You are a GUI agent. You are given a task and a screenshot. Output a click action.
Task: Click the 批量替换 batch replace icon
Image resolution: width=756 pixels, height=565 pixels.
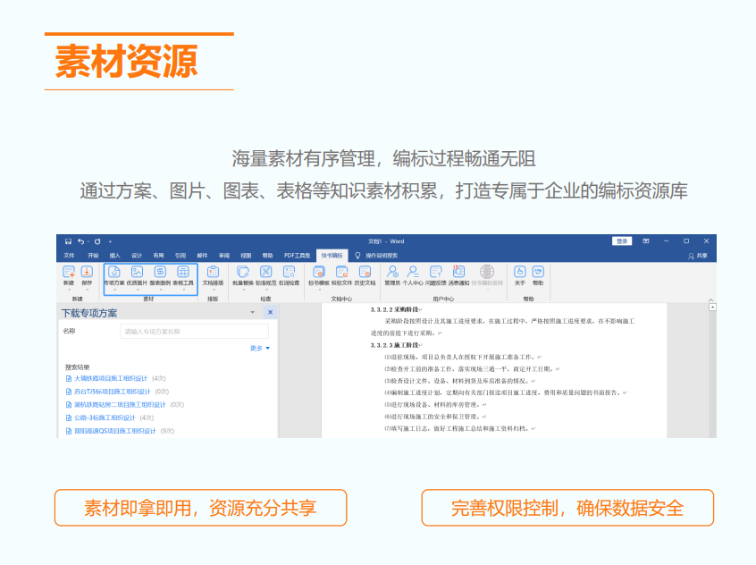tap(243, 272)
